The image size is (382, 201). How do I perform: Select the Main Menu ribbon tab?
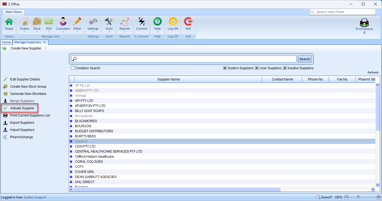pos(14,12)
